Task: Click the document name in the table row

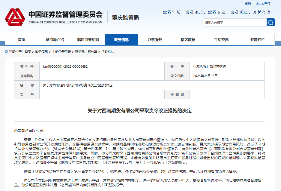Action: pos(78,85)
